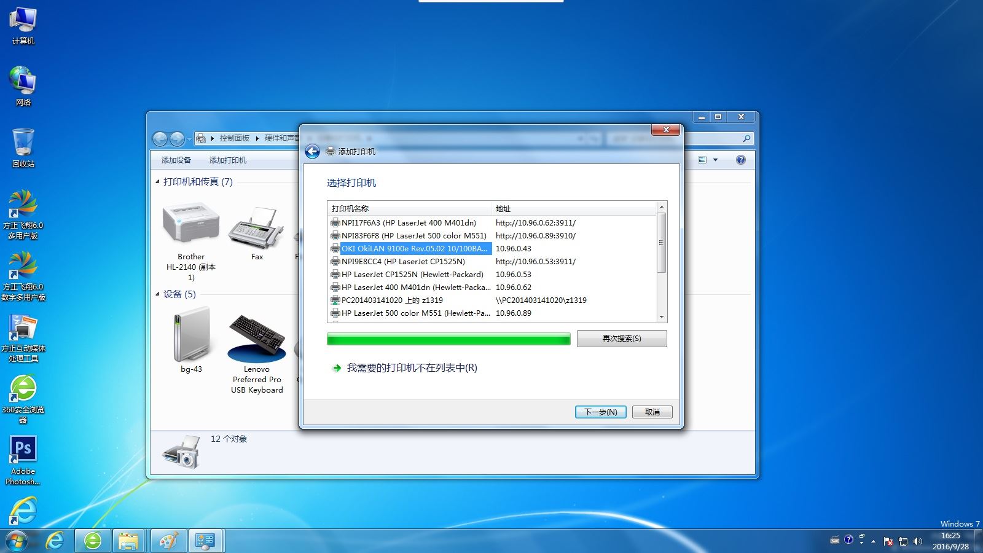983x553 pixels.
Task: Click the network tray icon
Action: pos(903,541)
